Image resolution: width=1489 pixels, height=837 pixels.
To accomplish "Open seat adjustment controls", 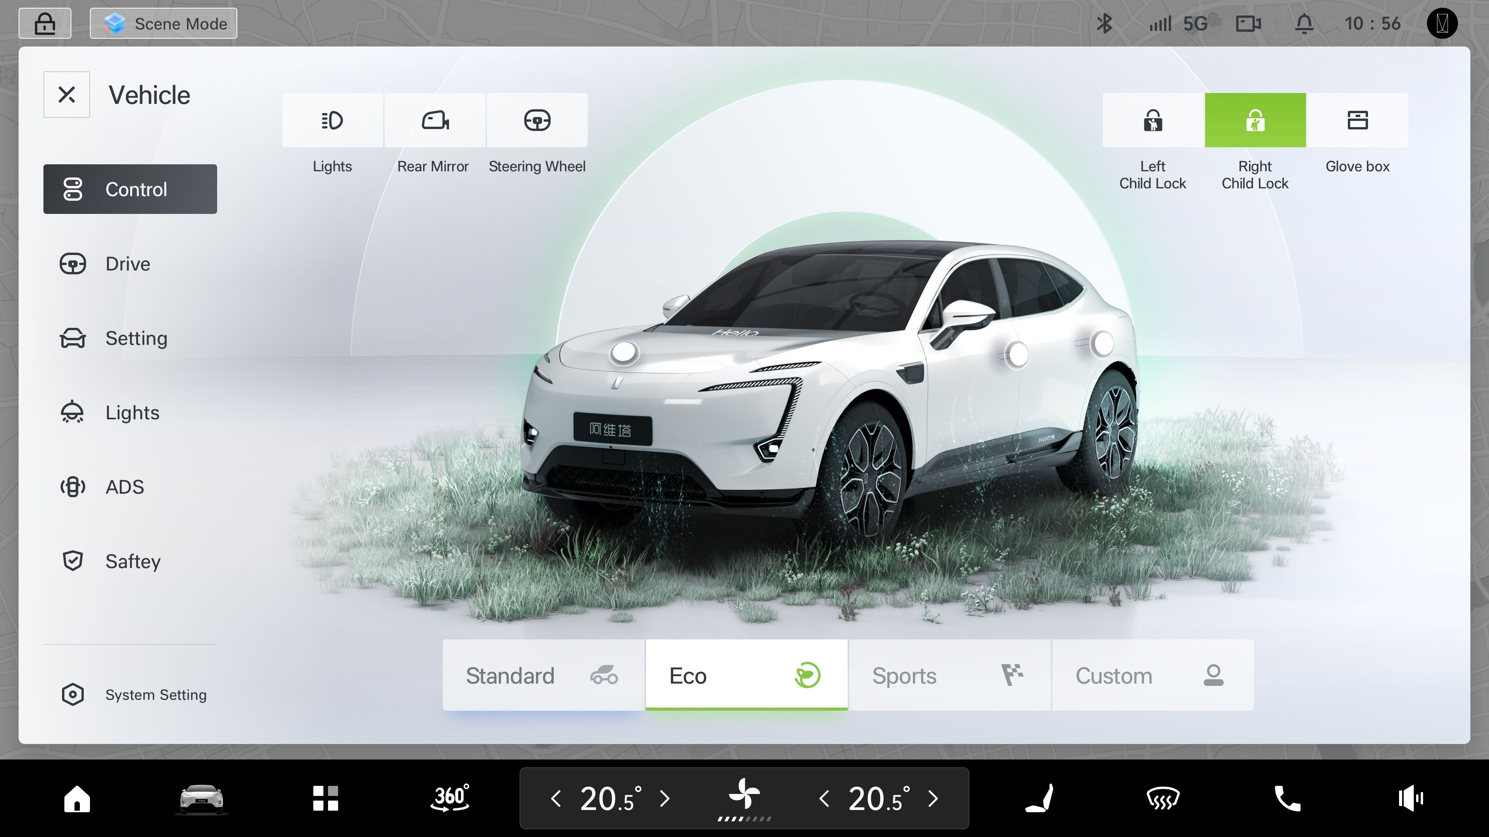I will [x=1039, y=798].
